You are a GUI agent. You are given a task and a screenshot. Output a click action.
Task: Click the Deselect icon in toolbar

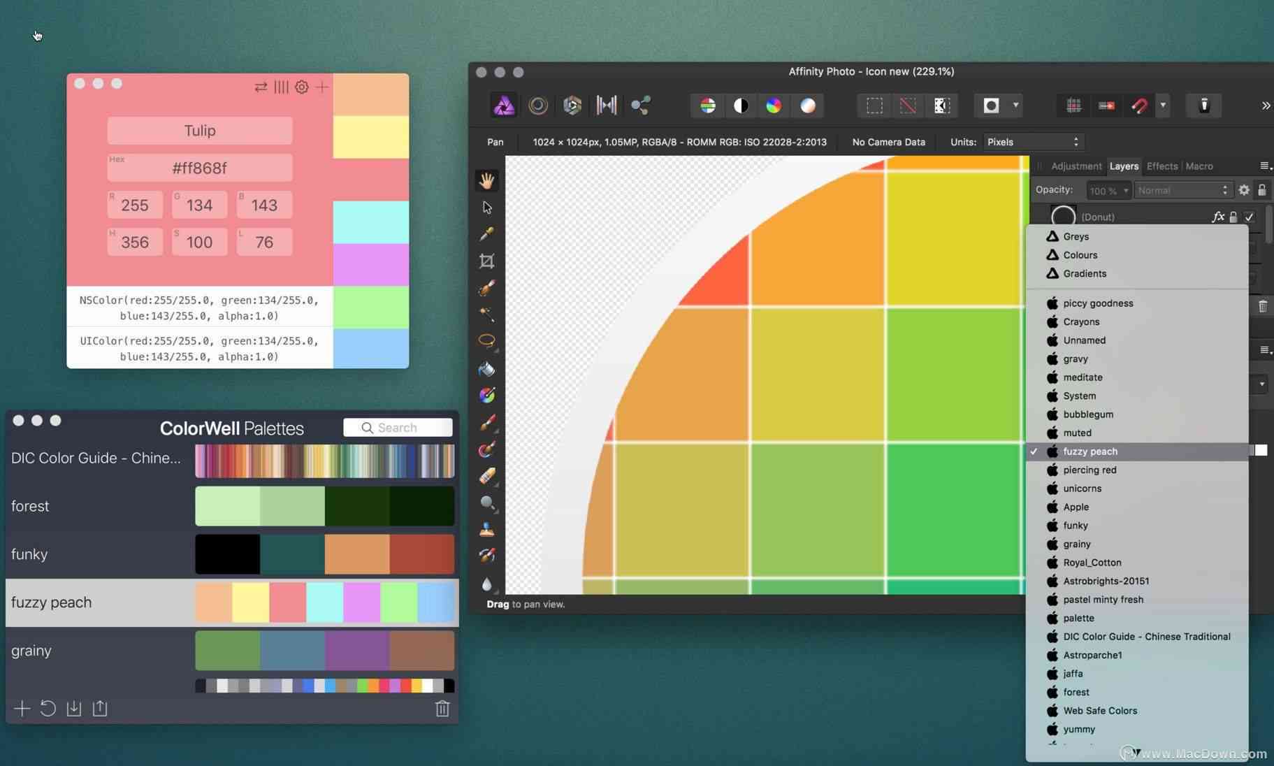[908, 106]
